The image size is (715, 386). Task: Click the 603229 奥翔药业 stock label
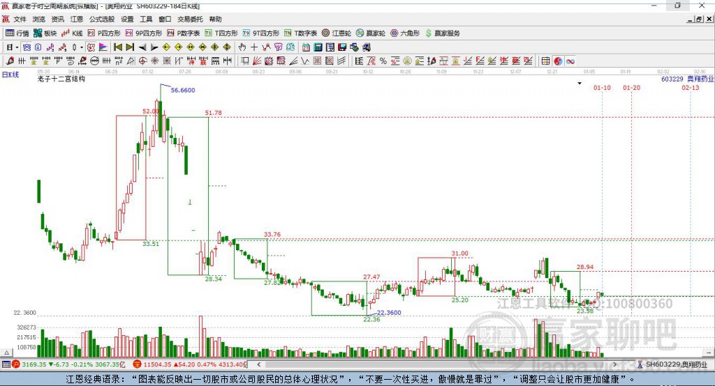688,79
